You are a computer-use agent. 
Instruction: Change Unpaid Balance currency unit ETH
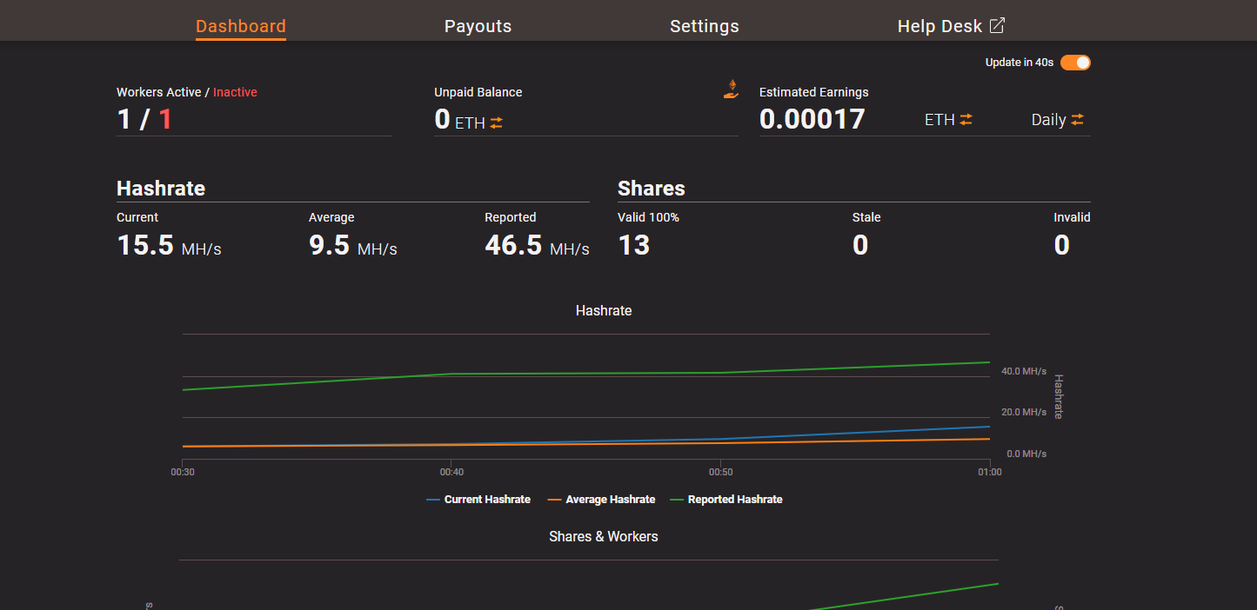(x=470, y=123)
